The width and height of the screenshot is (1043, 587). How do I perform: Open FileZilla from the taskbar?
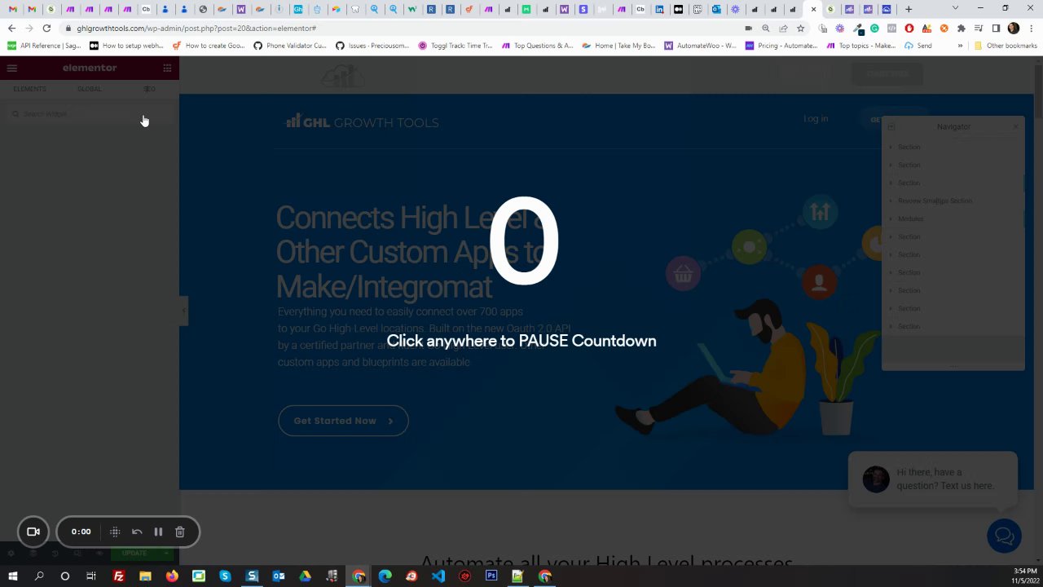(119, 576)
